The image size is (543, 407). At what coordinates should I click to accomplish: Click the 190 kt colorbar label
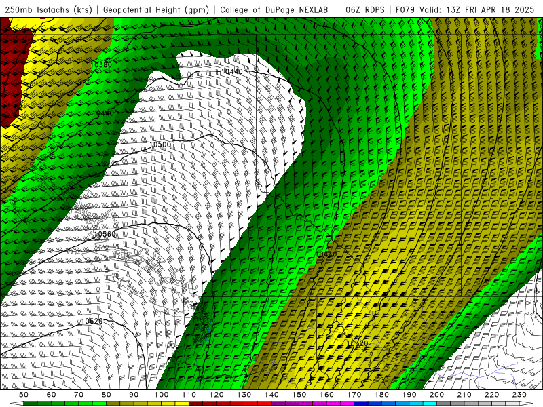click(x=410, y=395)
